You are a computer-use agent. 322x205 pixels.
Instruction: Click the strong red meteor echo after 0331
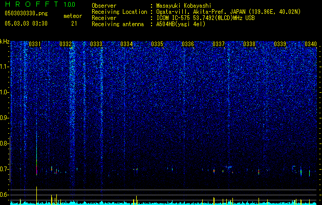pyautogui.click(x=36, y=169)
